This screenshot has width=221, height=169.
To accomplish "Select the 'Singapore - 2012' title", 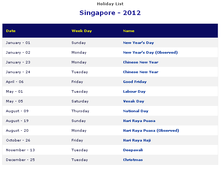I will click(110, 13).
